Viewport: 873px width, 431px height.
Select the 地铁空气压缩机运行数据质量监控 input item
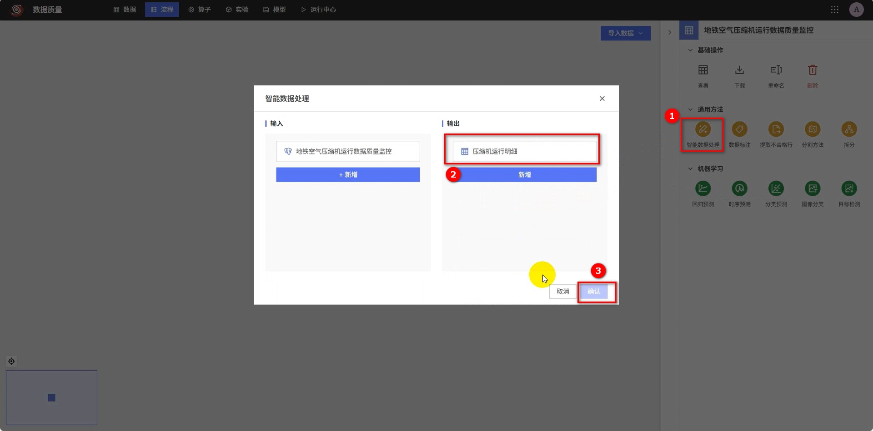coord(348,151)
